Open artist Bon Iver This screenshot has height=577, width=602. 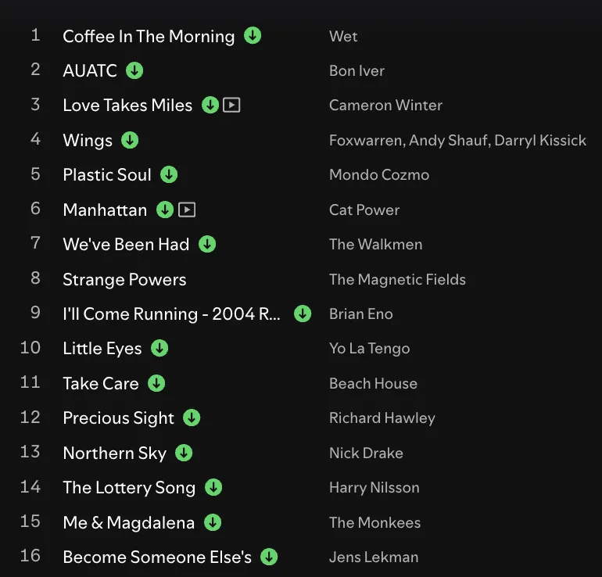357,70
